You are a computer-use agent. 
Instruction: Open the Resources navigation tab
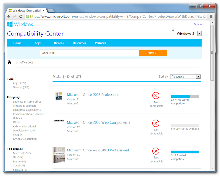coord(79,43)
